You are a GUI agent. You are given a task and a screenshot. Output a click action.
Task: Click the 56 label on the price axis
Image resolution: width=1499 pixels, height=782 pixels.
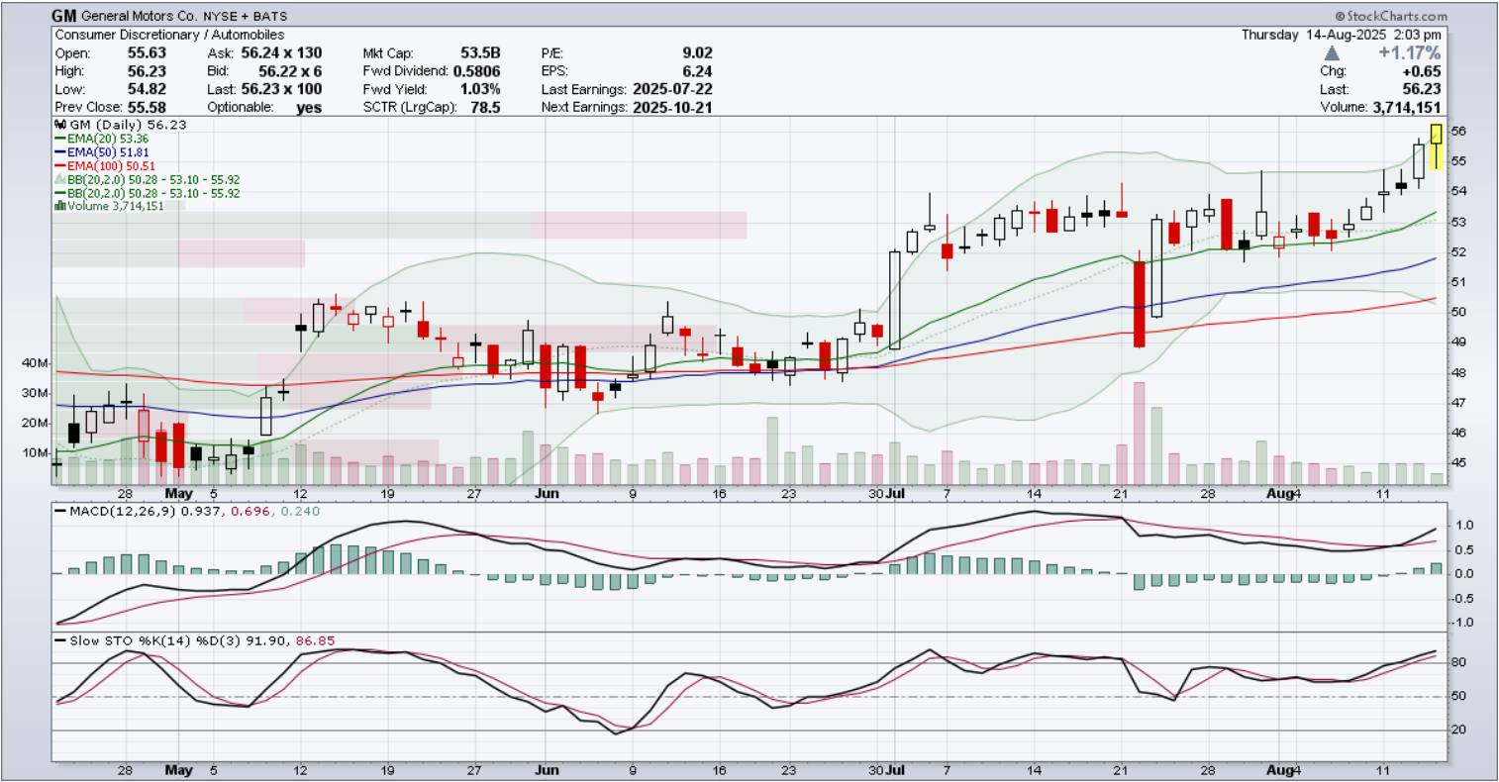pyautogui.click(x=1459, y=132)
